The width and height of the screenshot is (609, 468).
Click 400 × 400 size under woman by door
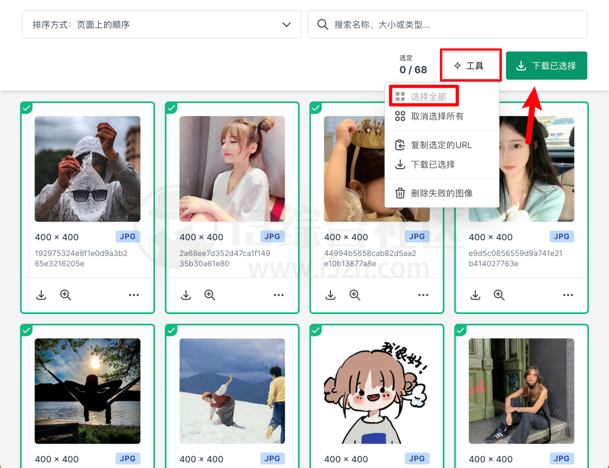(491, 459)
